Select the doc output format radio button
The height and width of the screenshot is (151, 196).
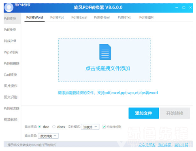40,127
